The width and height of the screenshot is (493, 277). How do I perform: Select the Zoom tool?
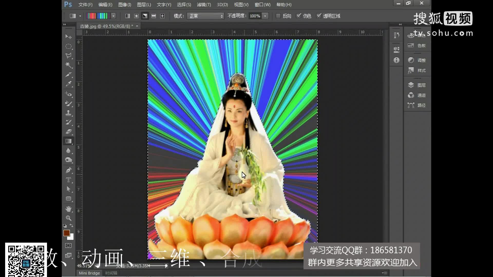tap(68, 218)
